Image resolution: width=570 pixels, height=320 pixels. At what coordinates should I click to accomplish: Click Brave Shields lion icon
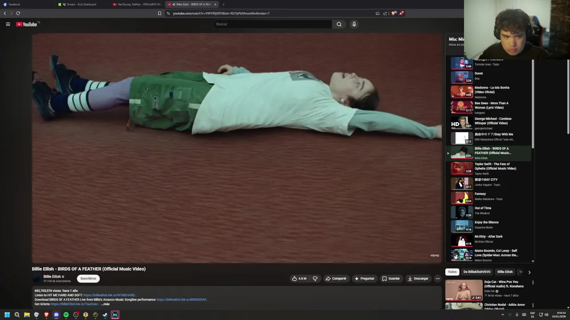(x=394, y=13)
